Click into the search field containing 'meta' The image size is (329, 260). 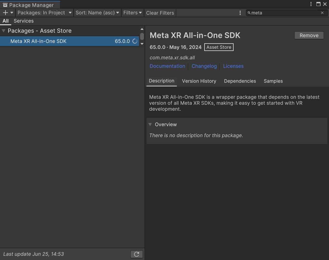click(286, 13)
